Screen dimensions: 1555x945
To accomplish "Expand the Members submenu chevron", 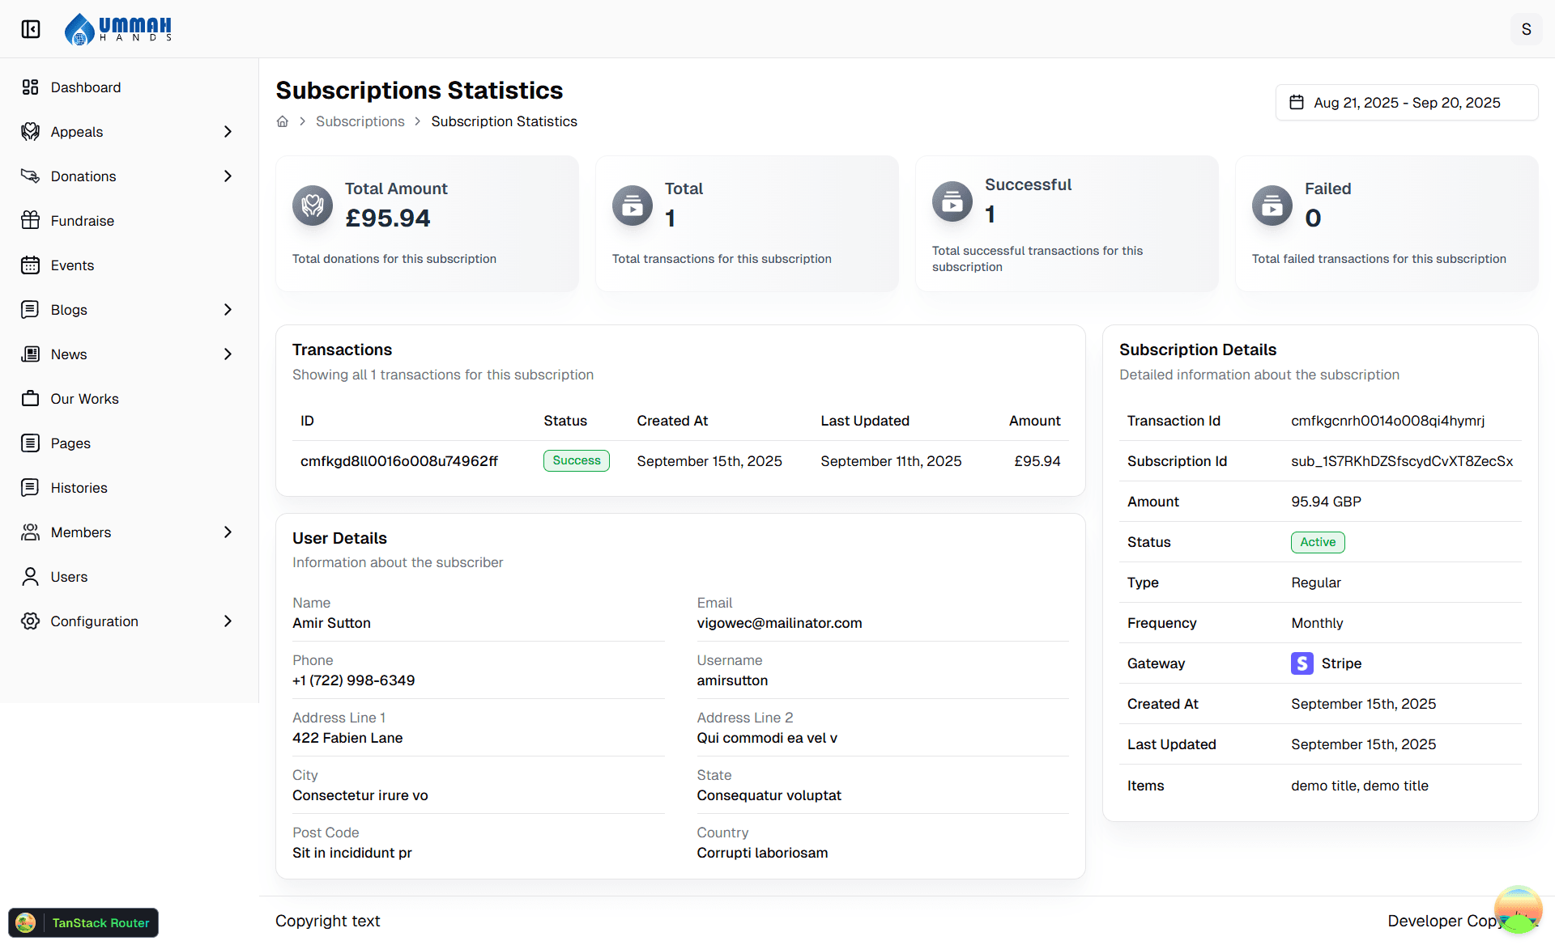I will pos(228,532).
